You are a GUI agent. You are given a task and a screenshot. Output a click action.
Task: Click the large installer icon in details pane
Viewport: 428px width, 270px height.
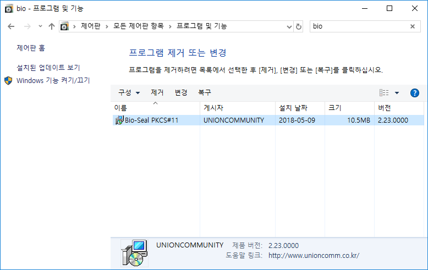(x=135, y=253)
